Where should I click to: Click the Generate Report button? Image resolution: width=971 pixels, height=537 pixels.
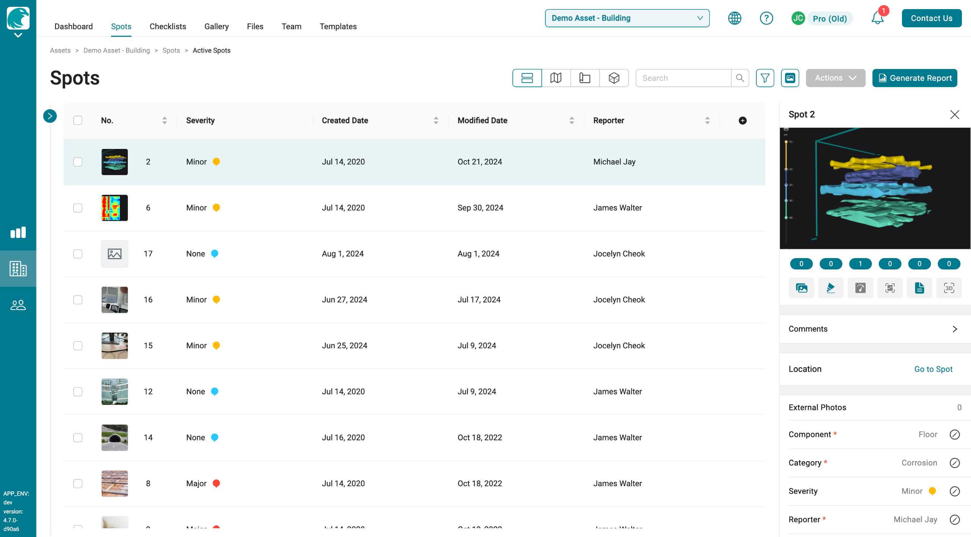pos(914,78)
